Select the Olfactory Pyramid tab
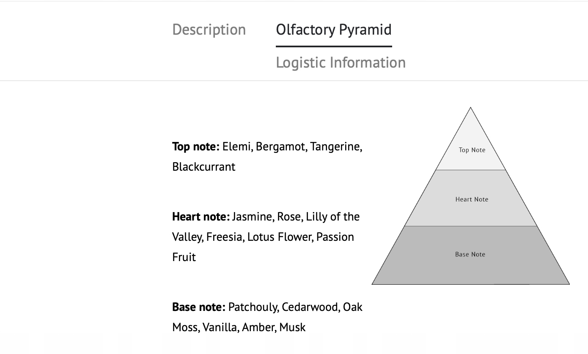 pyautogui.click(x=333, y=30)
